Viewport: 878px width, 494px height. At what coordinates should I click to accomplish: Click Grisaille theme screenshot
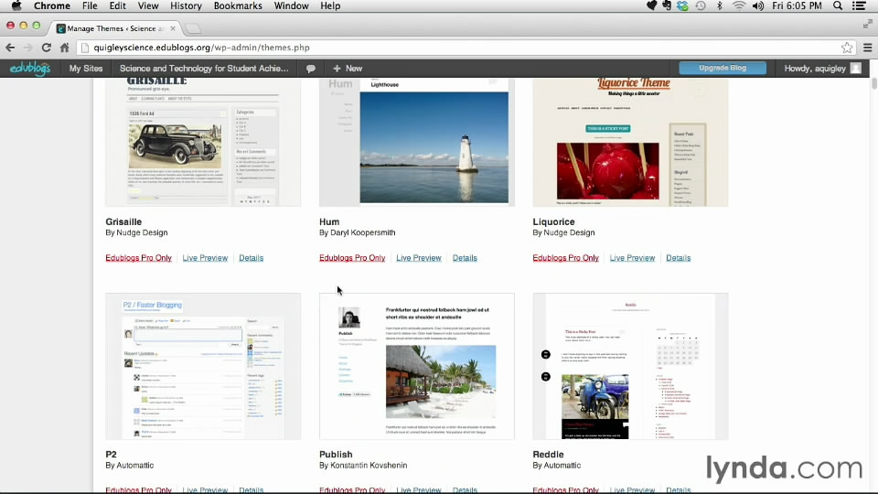click(x=203, y=143)
